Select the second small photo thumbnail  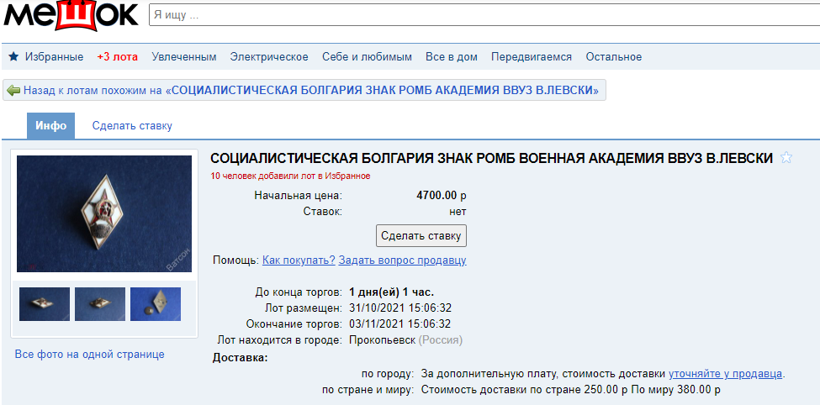coord(100,304)
